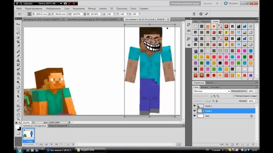This screenshot has width=273, height=153.
Task: Create a new layer icon
Action: point(248,144)
